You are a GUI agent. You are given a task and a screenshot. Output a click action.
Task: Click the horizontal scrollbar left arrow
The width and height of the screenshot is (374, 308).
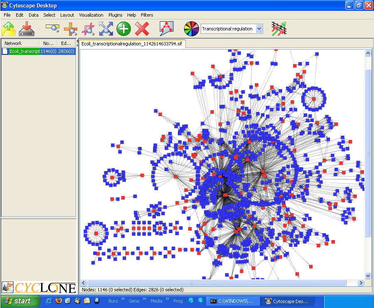83,283
